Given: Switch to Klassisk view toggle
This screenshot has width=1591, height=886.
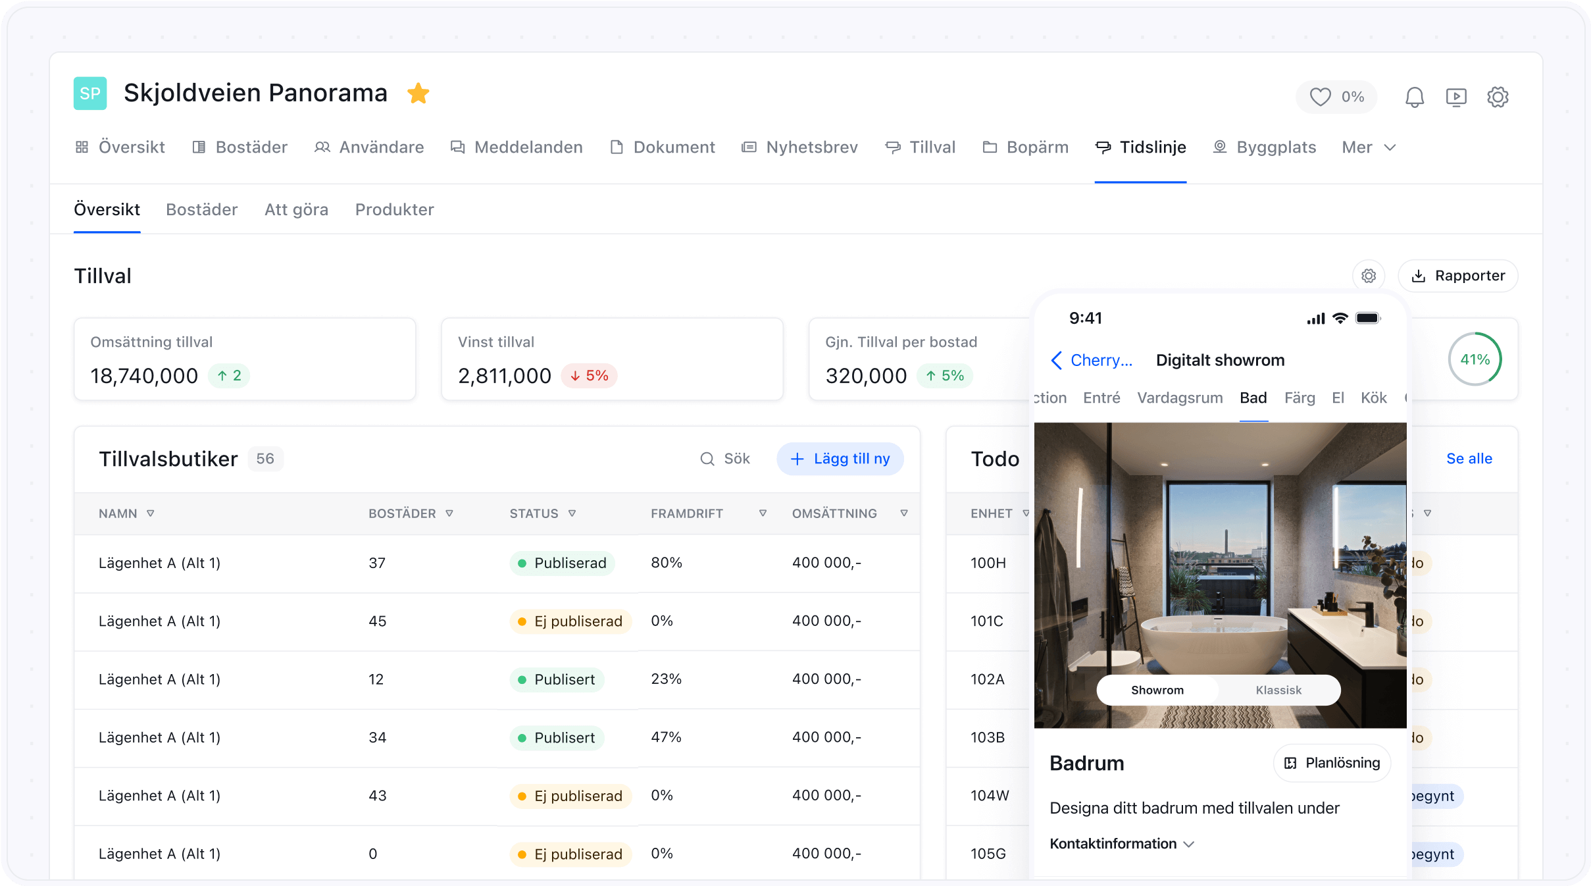Looking at the screenshot, I should 1278,690.
